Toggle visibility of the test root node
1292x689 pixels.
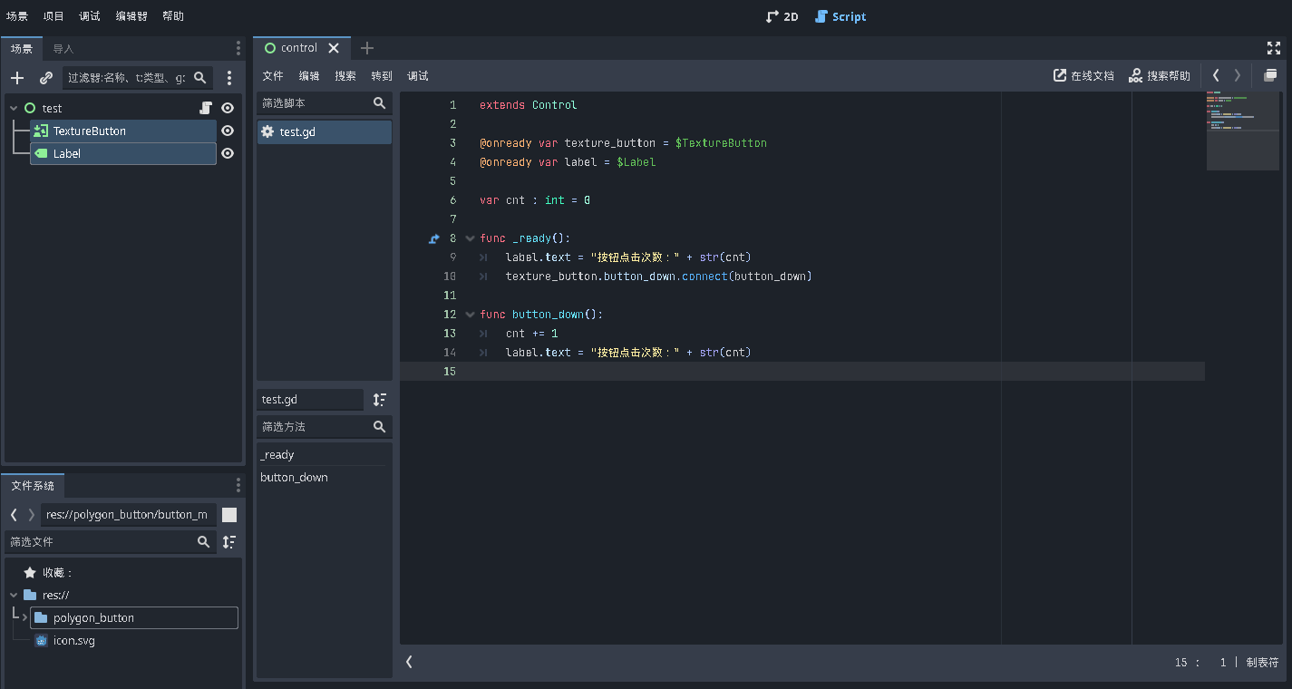pyautogui.click(x=227, y=107)
